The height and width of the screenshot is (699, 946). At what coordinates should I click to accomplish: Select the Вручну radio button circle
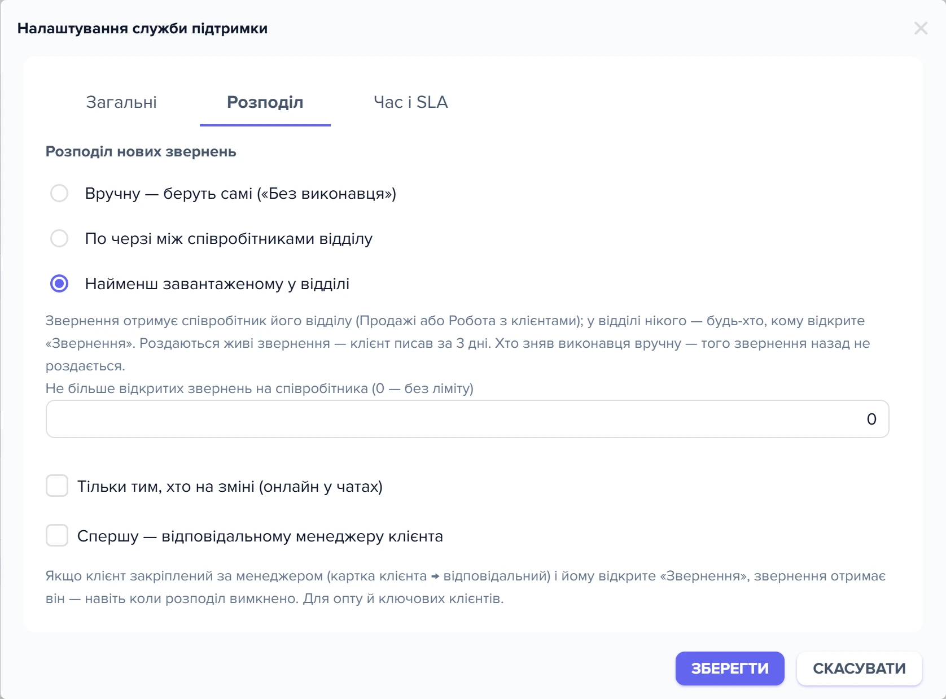(59, 193)
